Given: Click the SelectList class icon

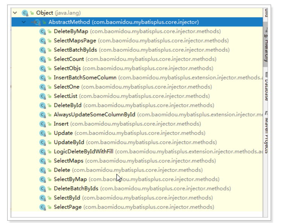Looking at the screenshot, I should (43, 96).
